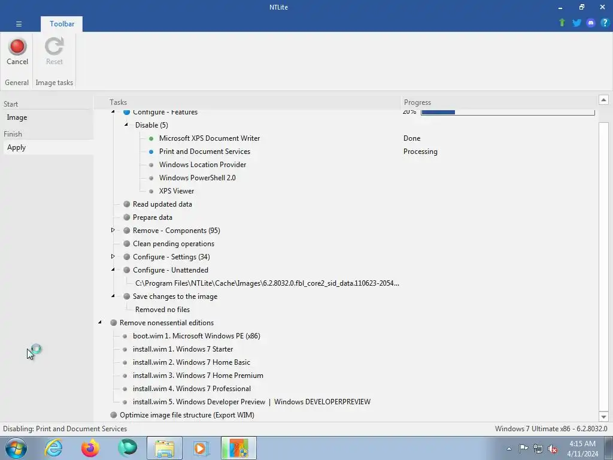Open the Discord icon in title bar
The image size is (613, 460).
591,23
